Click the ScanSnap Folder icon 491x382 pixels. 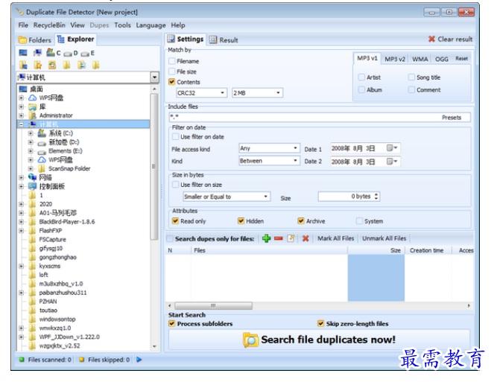(x=41, y=168)
